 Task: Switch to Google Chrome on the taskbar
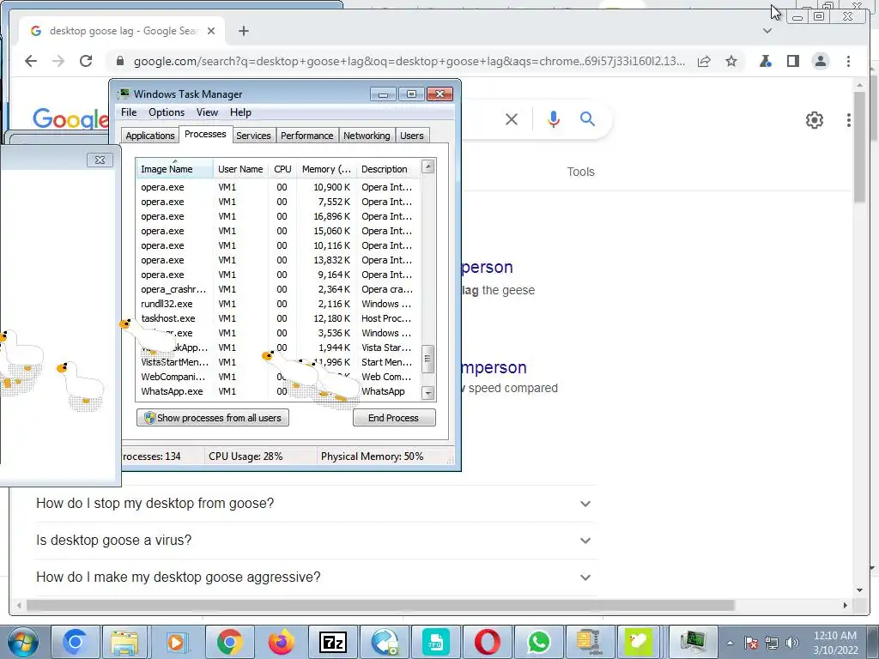229,642
